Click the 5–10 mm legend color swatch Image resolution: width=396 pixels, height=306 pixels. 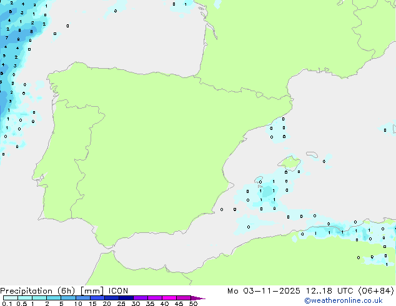click(68, 298)
